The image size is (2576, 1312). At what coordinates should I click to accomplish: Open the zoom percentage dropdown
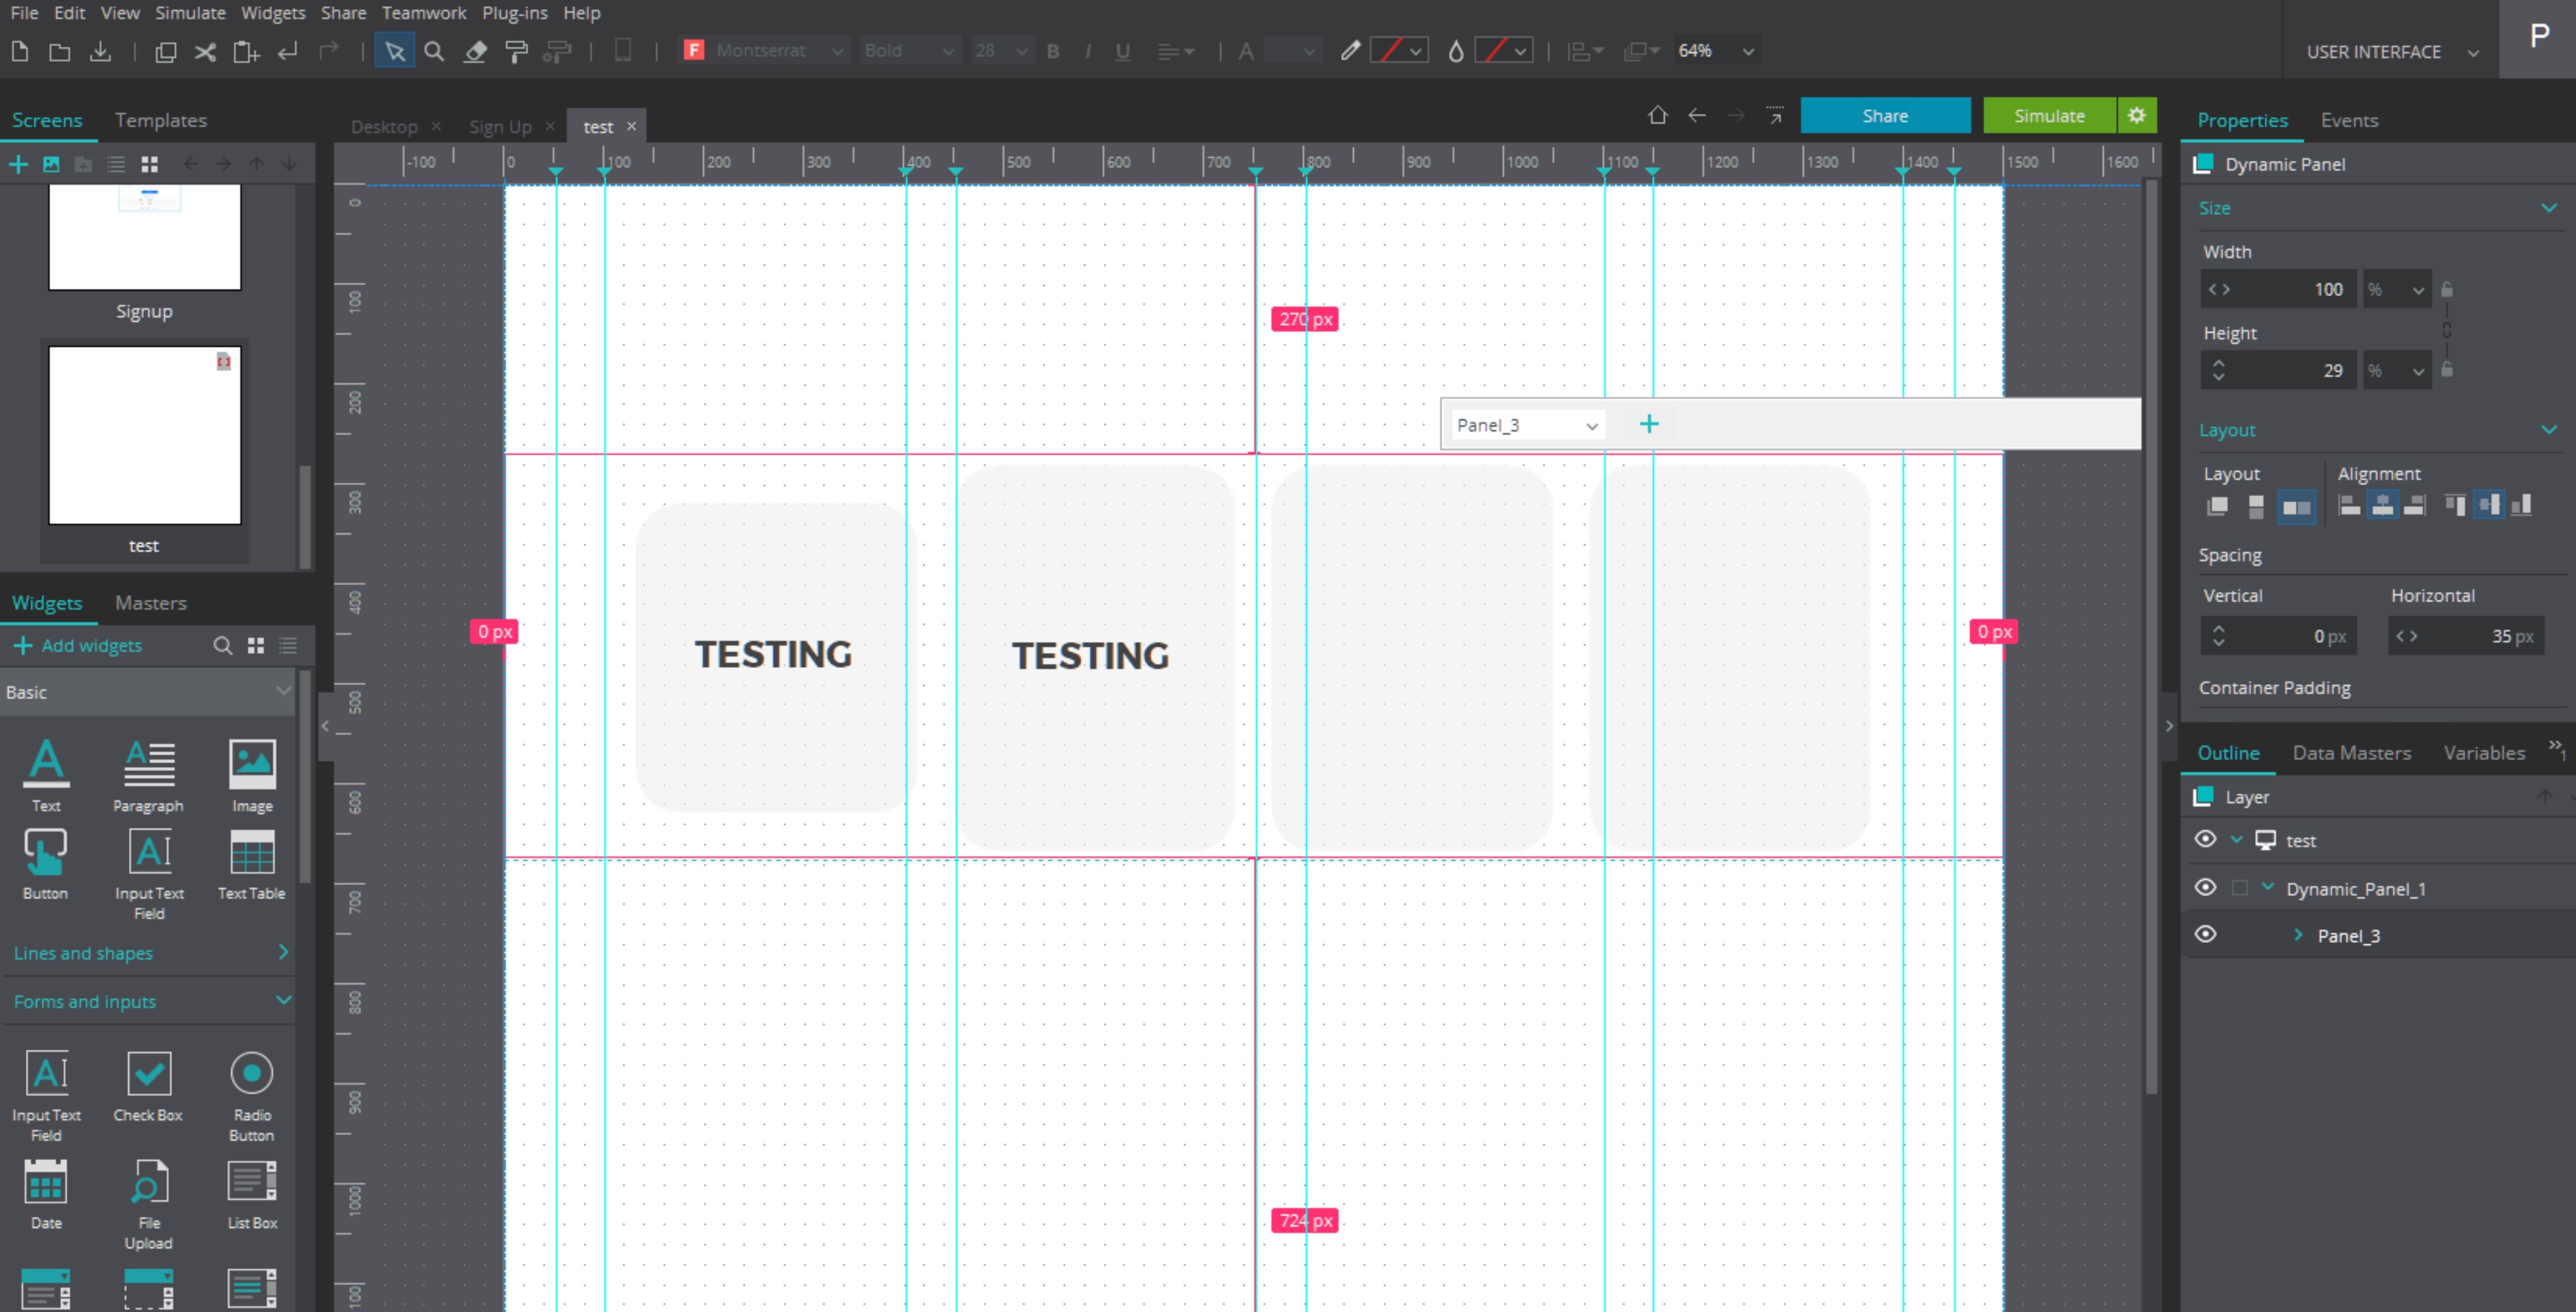[1748, 51]
